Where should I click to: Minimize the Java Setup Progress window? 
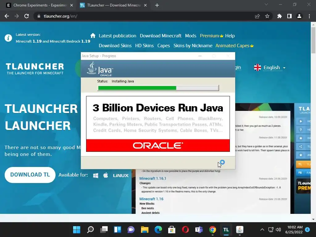click(x=200, y=56)
